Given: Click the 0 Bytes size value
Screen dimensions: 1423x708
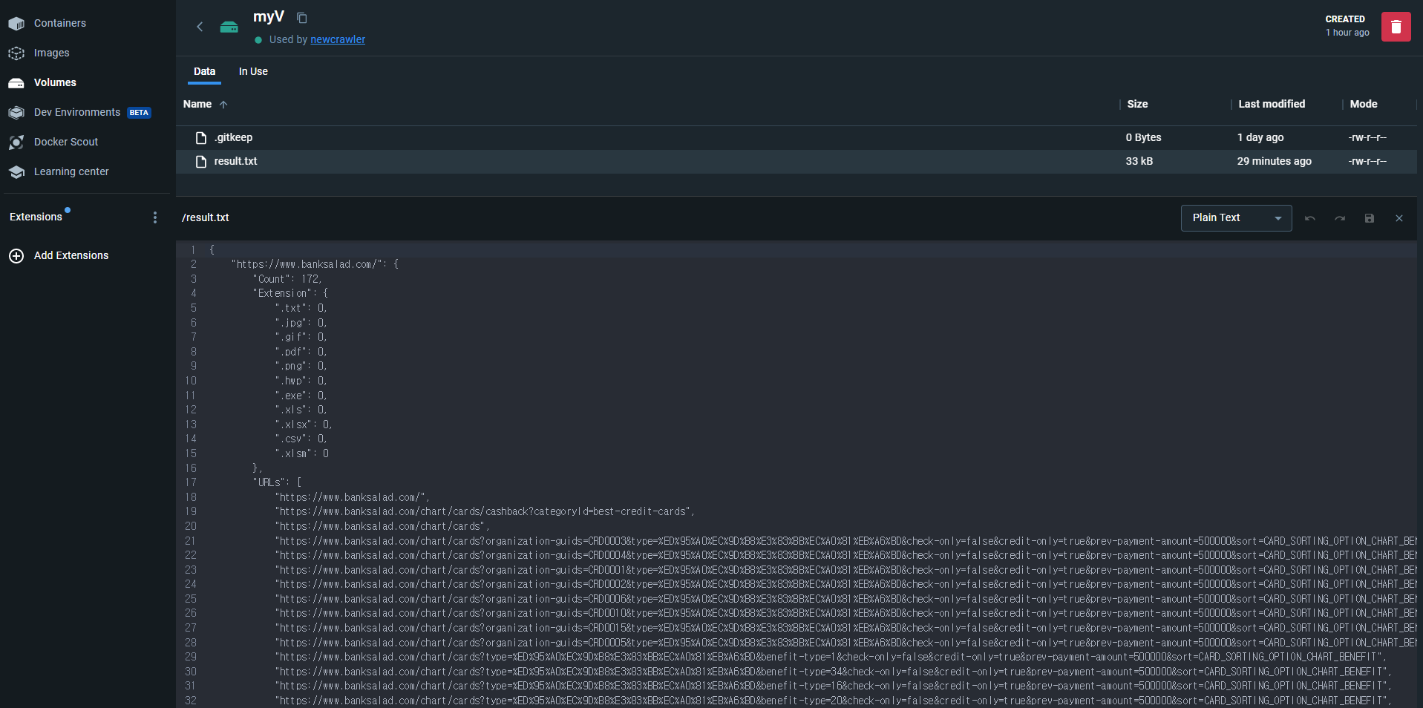Looking at the screenshot, I should (1143, 137).
